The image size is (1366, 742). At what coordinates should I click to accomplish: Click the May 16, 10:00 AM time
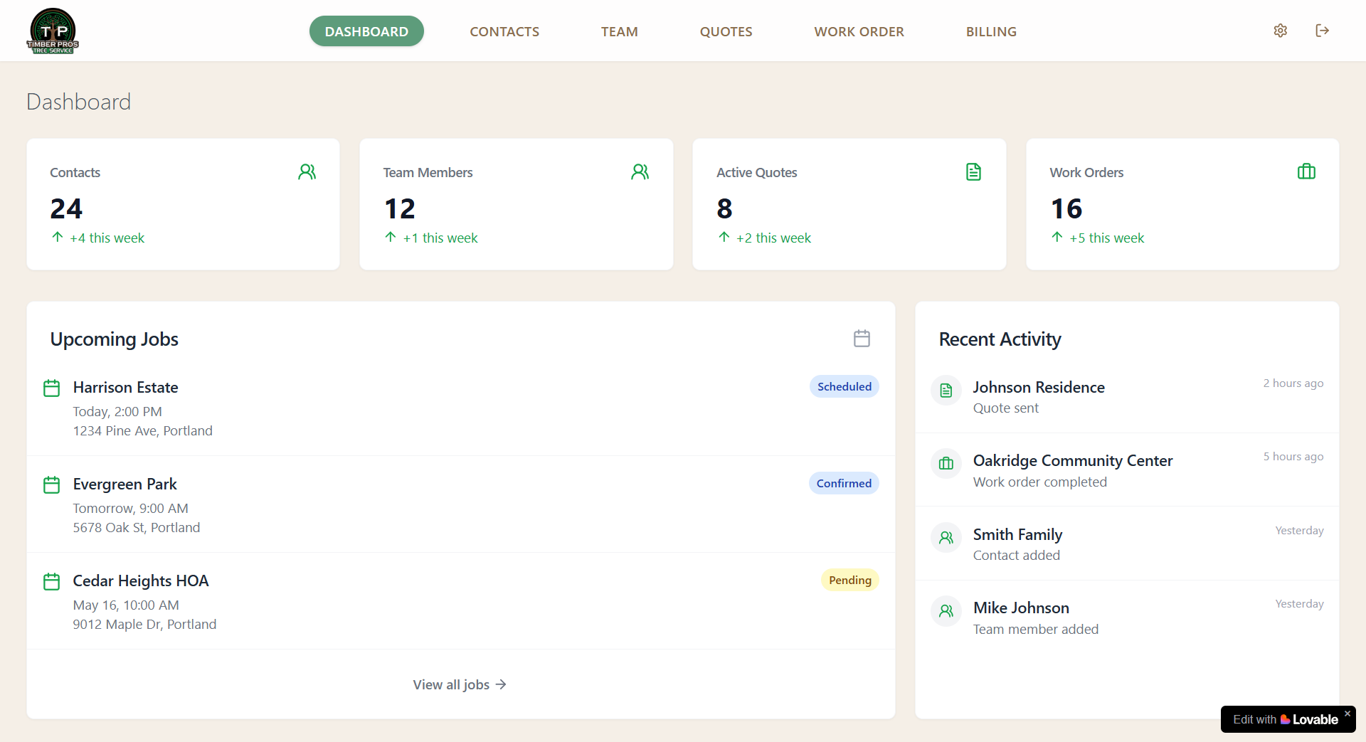[x=126, y=605]
